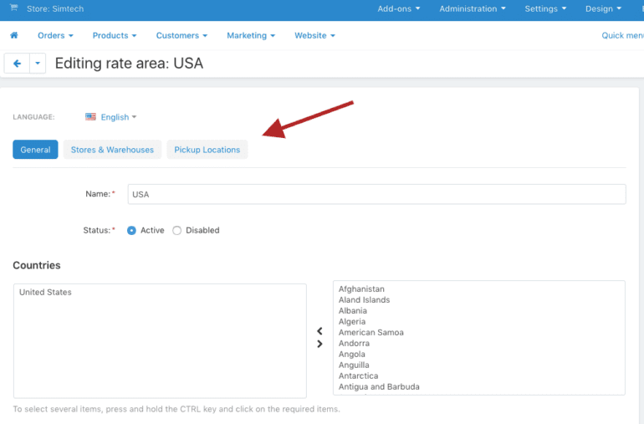This screenshot has width=644, height=424.
Task: Open the Administration menu
Action: pyautogui.click(x=473, y=9)
